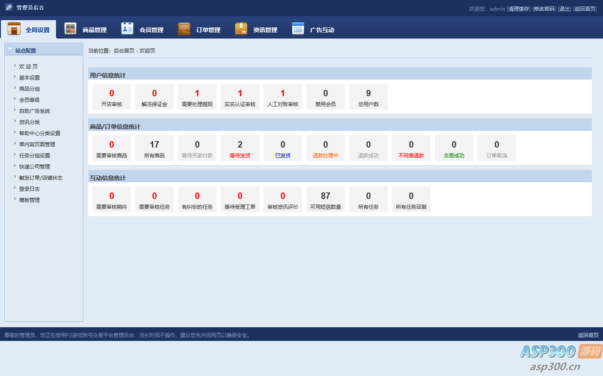This screenshot has height=376, width=603.
Task: Click the arrow beside 触发订单/店铺状态
Action: tap(15, 177)
